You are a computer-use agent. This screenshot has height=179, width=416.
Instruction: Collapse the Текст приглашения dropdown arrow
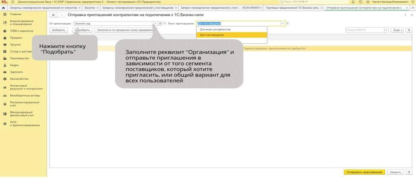pos(283,23)
